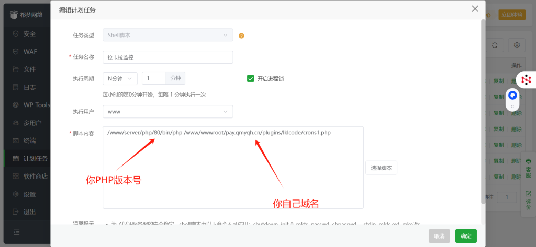This screenshot has width=536, height=247.
Task: Open the 执行用户 www dropdown
Action: click(x=168, y=112)
